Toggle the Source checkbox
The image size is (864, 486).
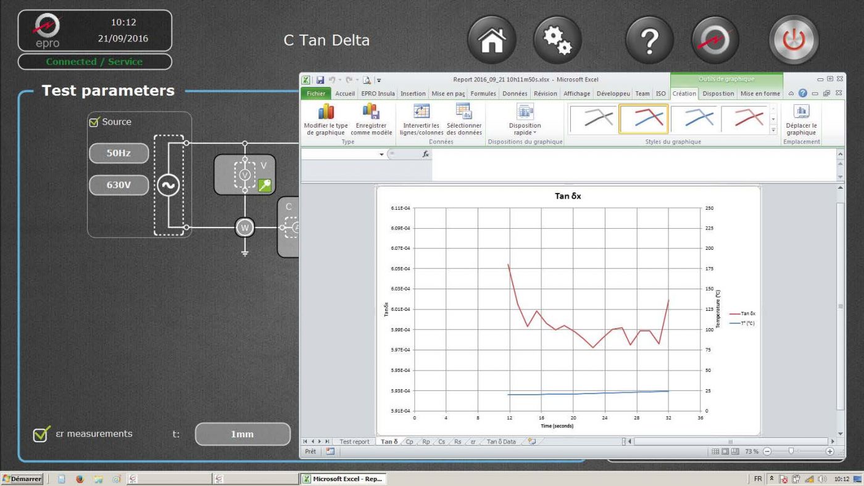click(x=94, y=122)
